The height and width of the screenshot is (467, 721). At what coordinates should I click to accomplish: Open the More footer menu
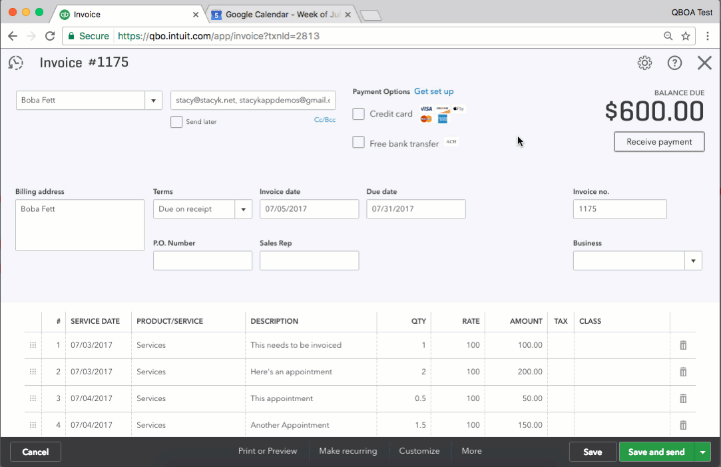point(472,451)
